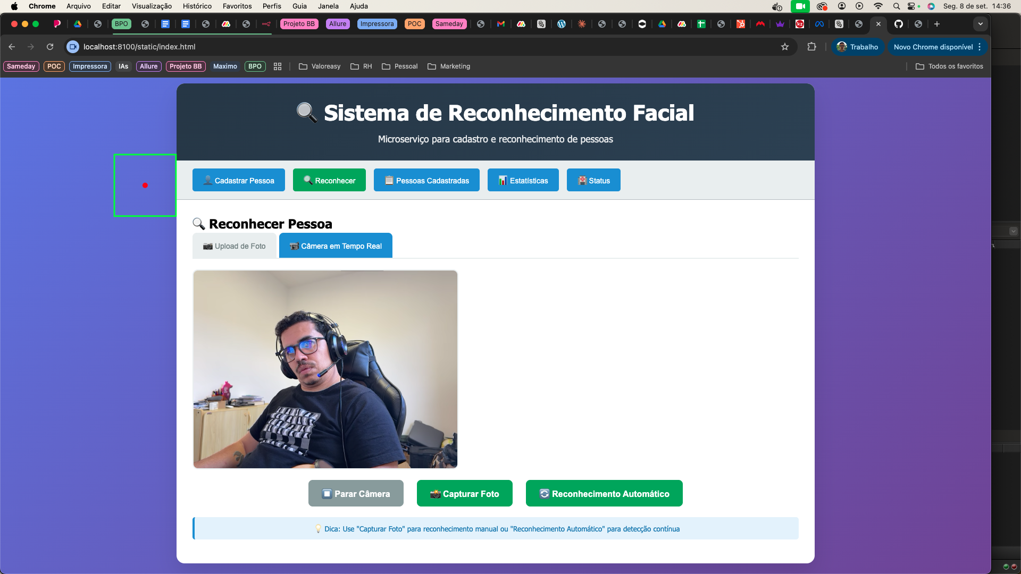Click the Capturar Foto button
1021x574 pixels.
pos(464,494)
